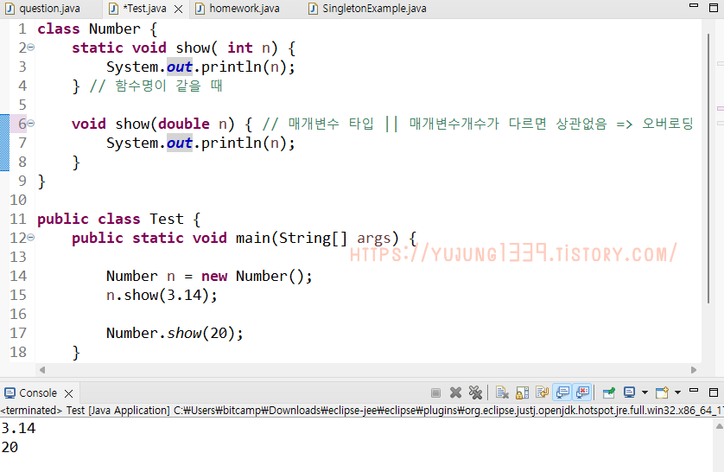
Task: Click 'new' keyword on line 14
Action: point(214,276)
